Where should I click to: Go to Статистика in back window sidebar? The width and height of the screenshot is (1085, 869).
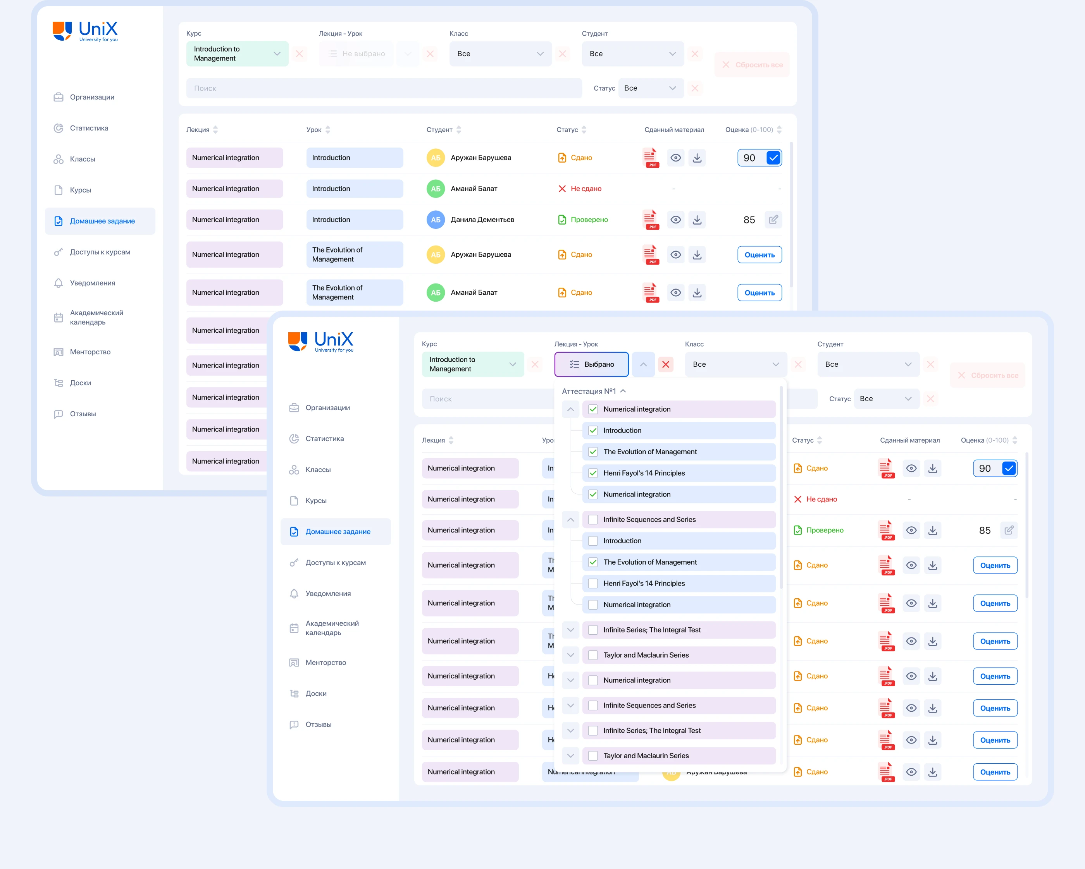pos(89,128)
